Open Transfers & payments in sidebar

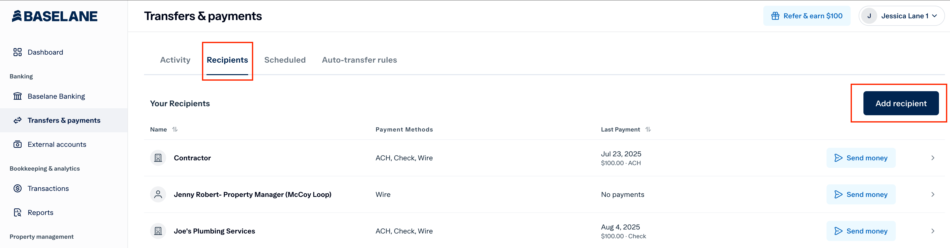pos(64,120)
